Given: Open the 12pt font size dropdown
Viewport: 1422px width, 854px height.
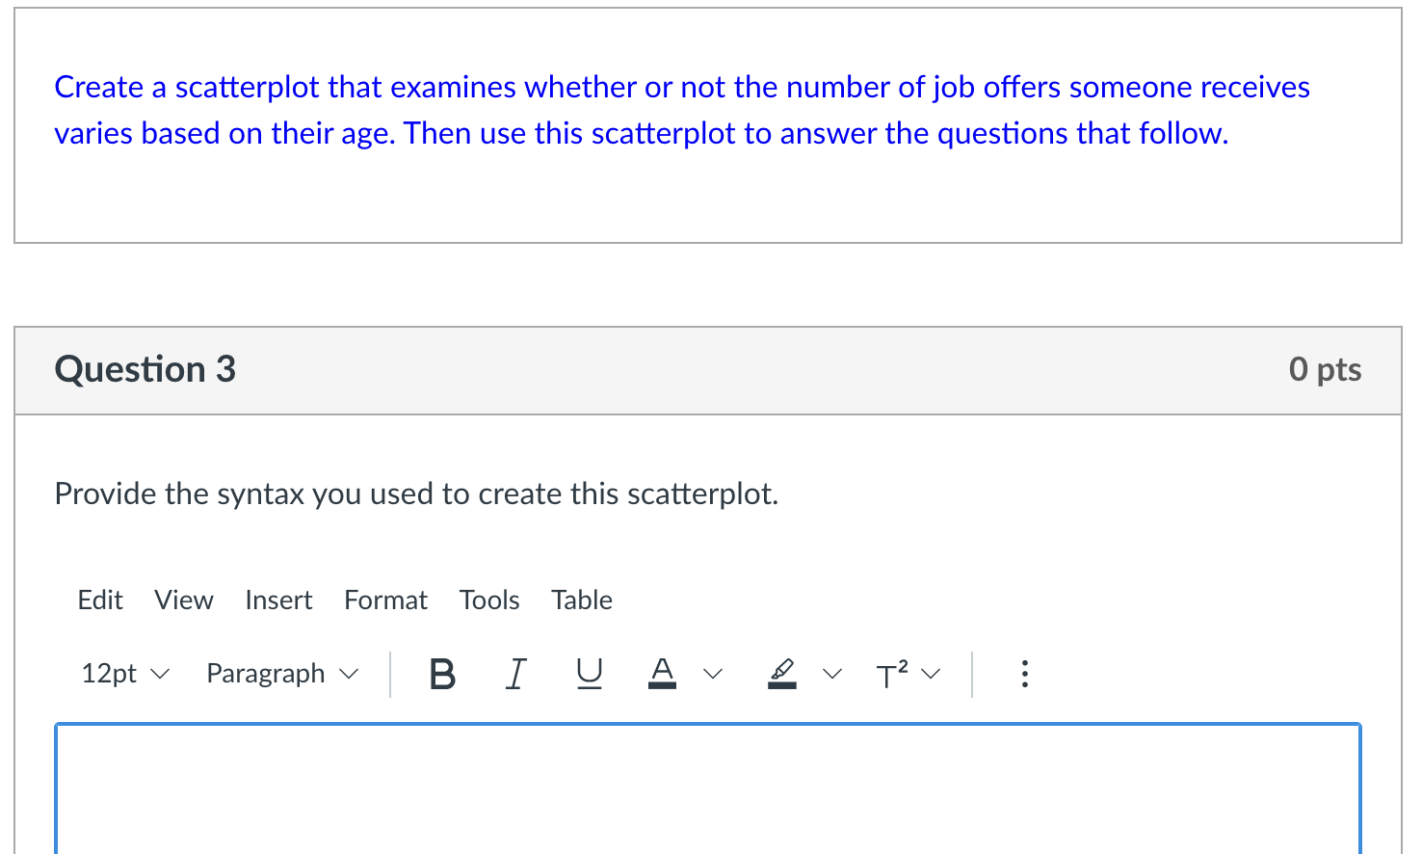Looking at the screenshot, I should (x=124, y=674).
